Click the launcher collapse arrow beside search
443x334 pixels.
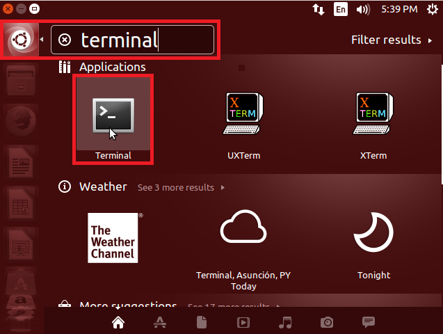coord(42,40)
